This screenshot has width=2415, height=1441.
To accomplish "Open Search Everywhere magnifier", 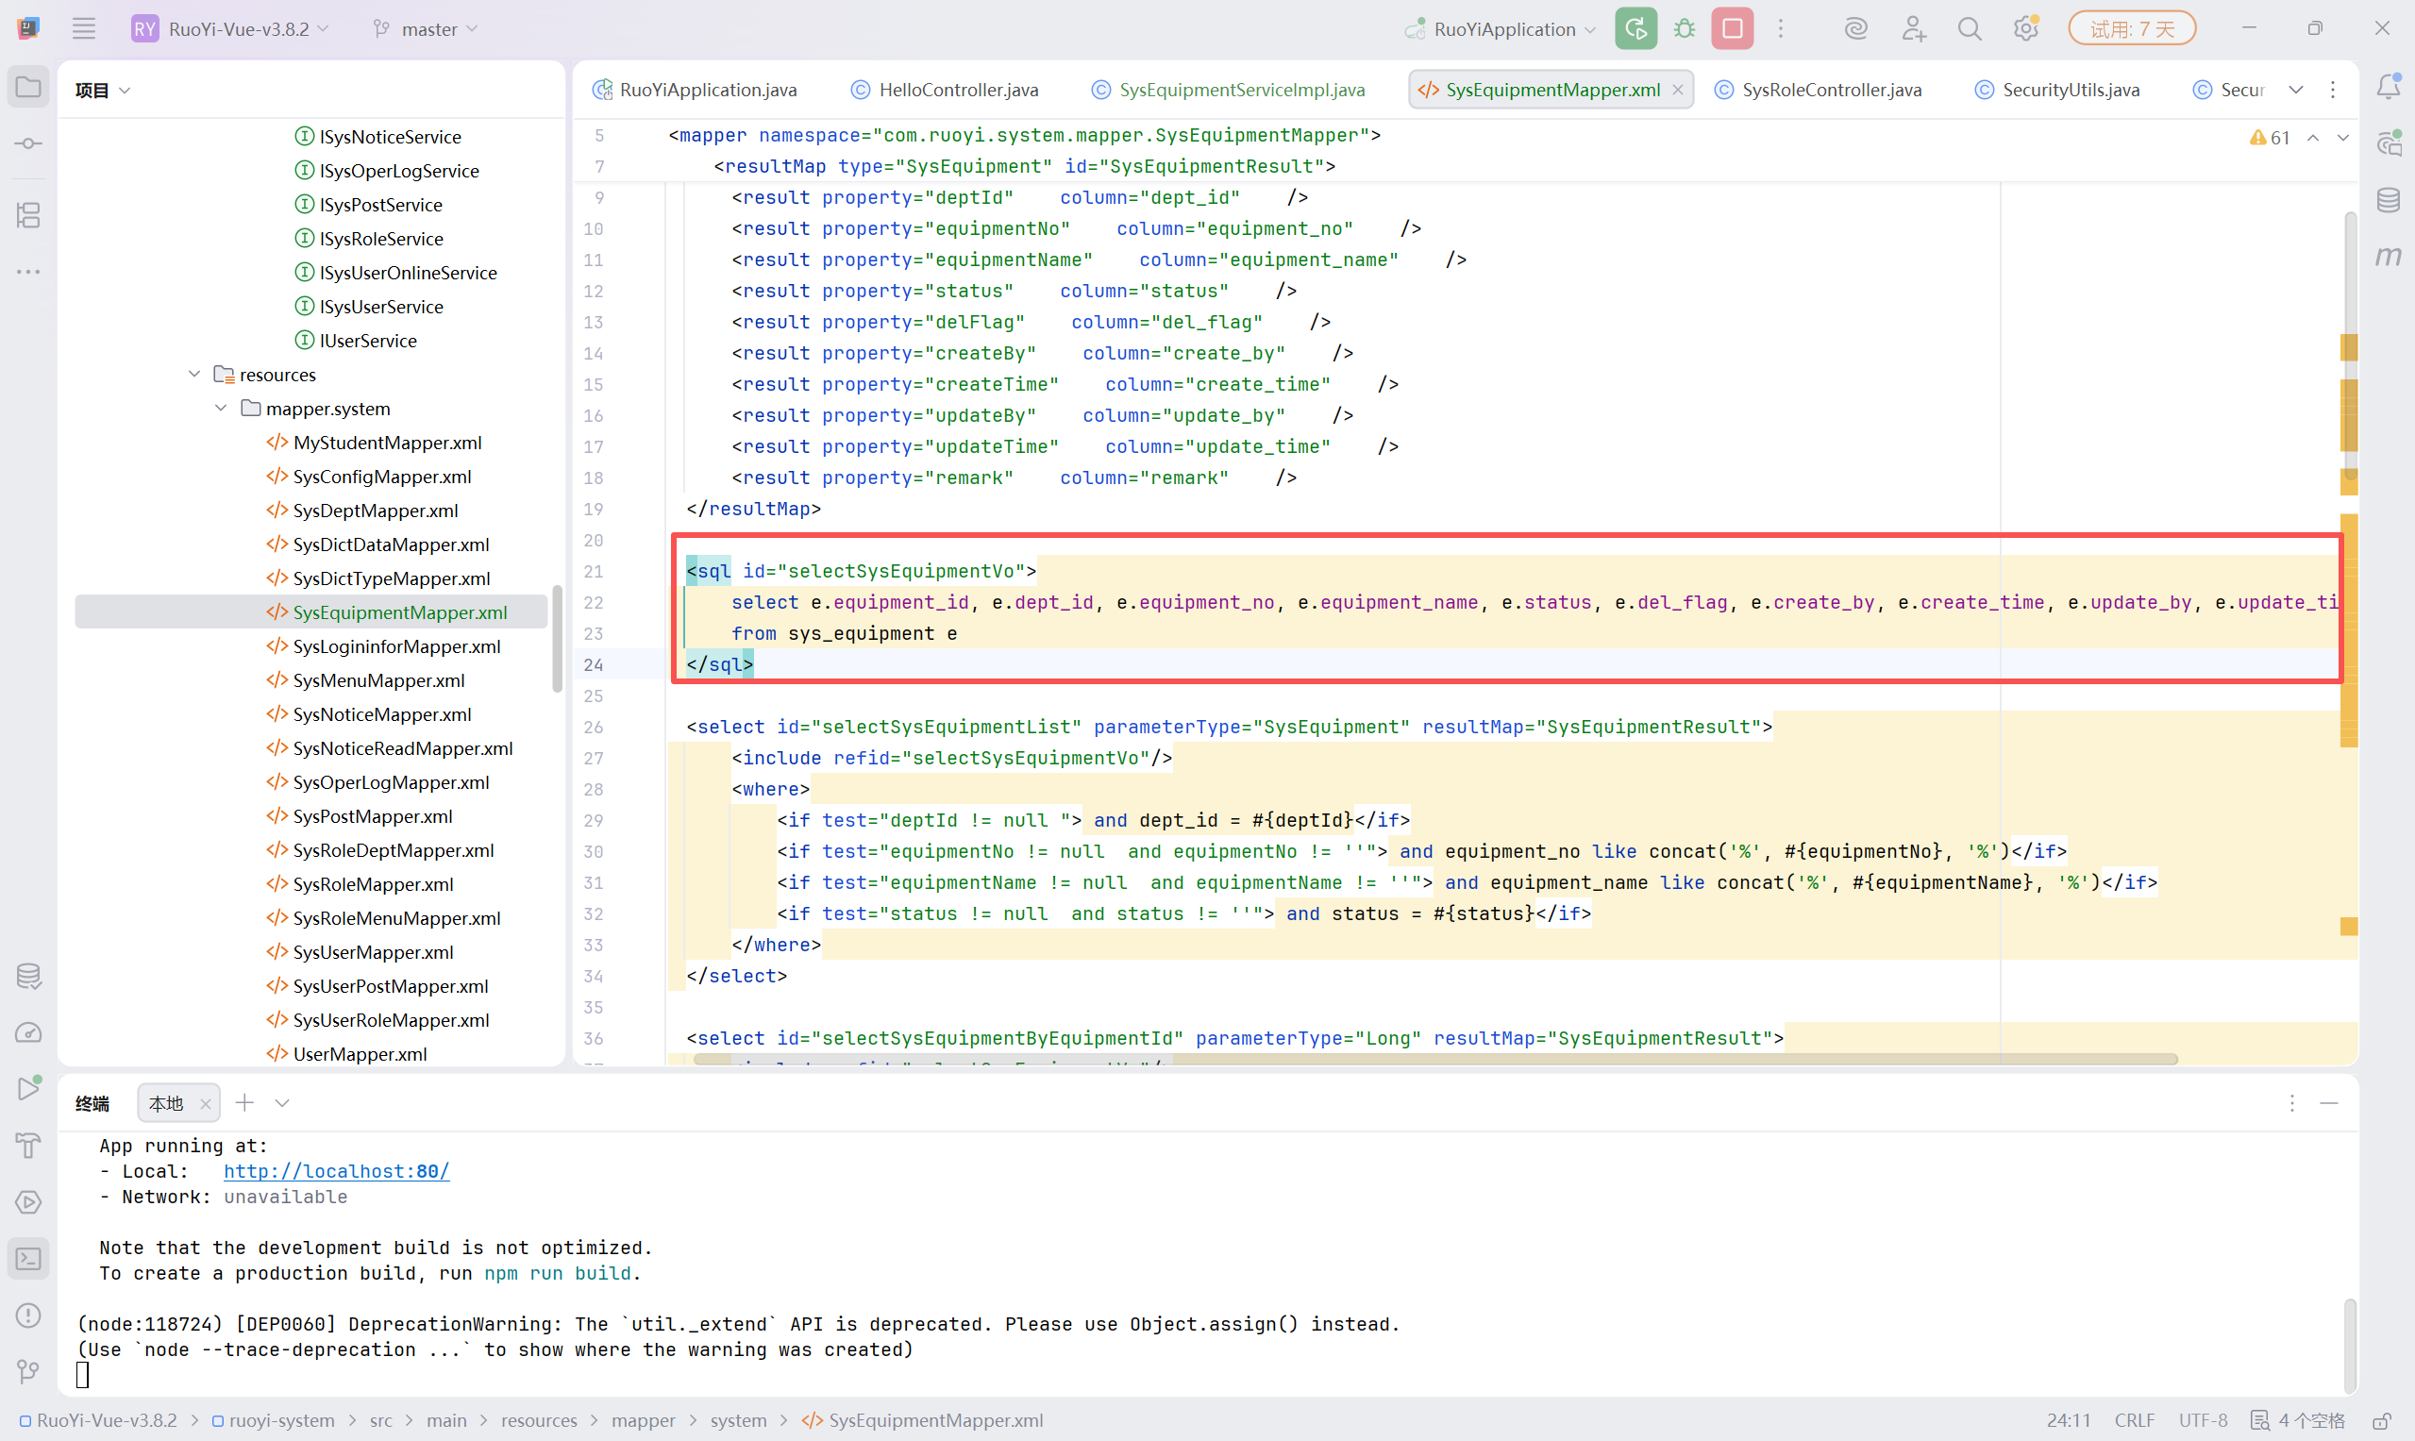I will pos(1970,28).
